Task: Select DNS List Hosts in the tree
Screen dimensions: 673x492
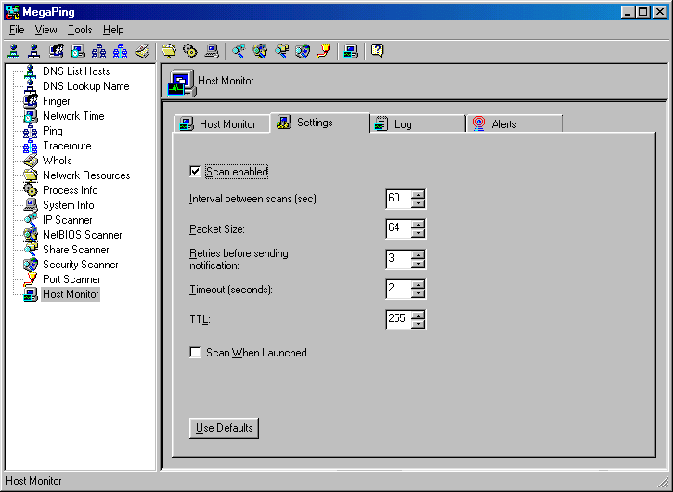Action: click(76, 71)
